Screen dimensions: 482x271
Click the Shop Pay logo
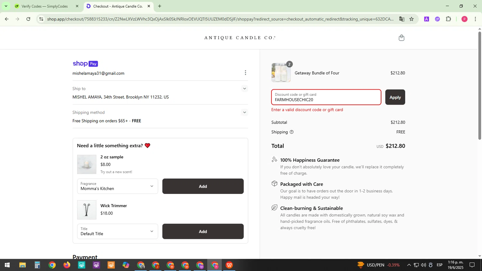tap(85, 64)
